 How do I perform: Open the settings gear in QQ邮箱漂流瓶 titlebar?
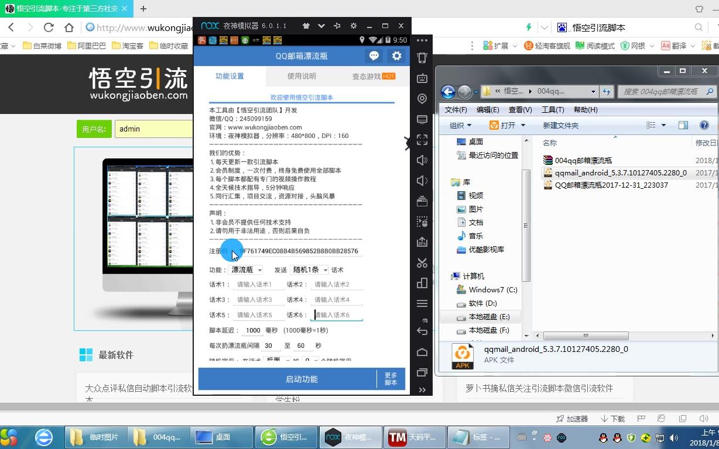coord(396,56)
